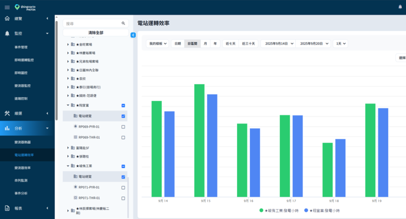Open 變流器效率 in the sidebar
The width and height of the screenshot is (406, 219).
[23, 168]
